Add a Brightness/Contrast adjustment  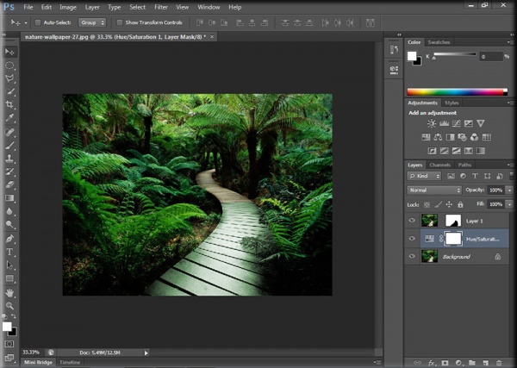point(431,123)
